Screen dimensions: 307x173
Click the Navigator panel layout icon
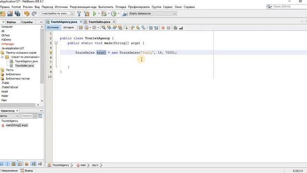40,116
